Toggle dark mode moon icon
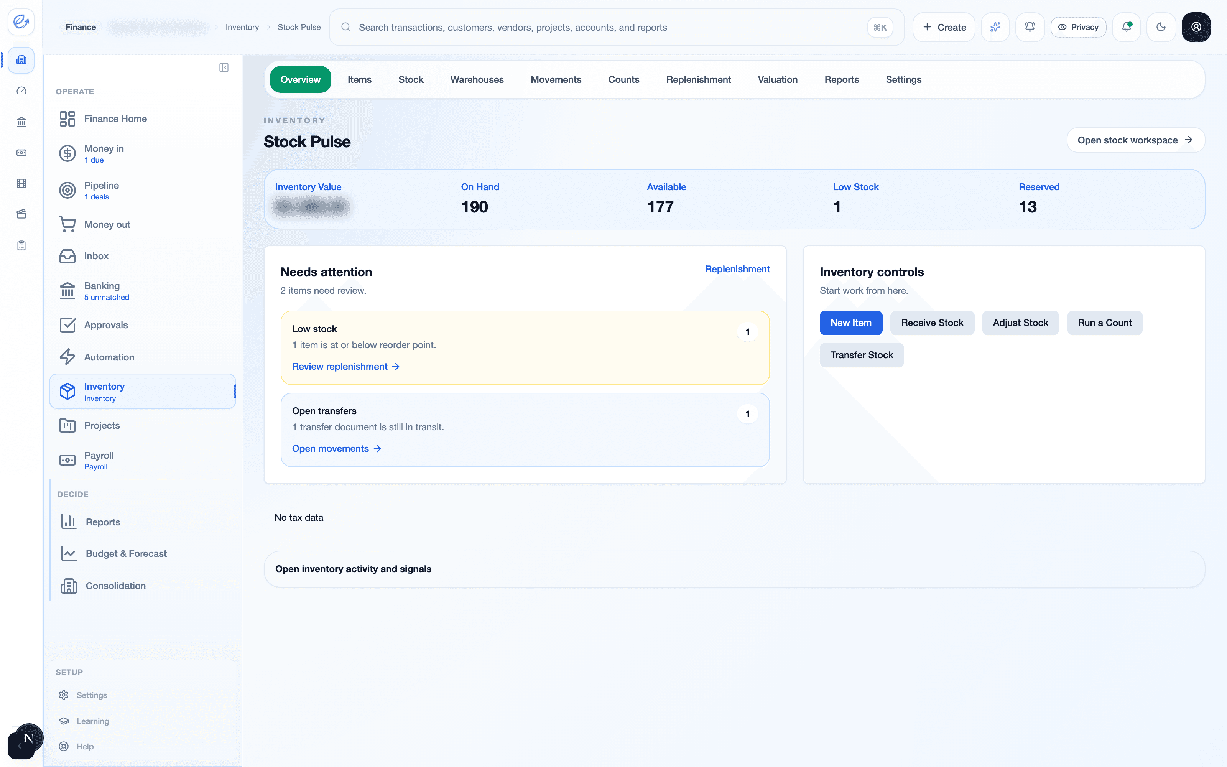Image resolution: width=1227 pixels, height=767 pixels. [x=1161, y=27]
